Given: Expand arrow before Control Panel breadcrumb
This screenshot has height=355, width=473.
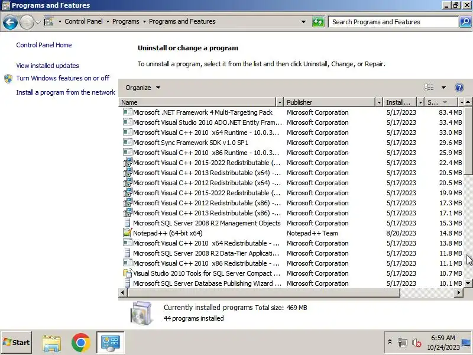Looking at the screenshot, I should pyautogui.click(x=60, y=21).
